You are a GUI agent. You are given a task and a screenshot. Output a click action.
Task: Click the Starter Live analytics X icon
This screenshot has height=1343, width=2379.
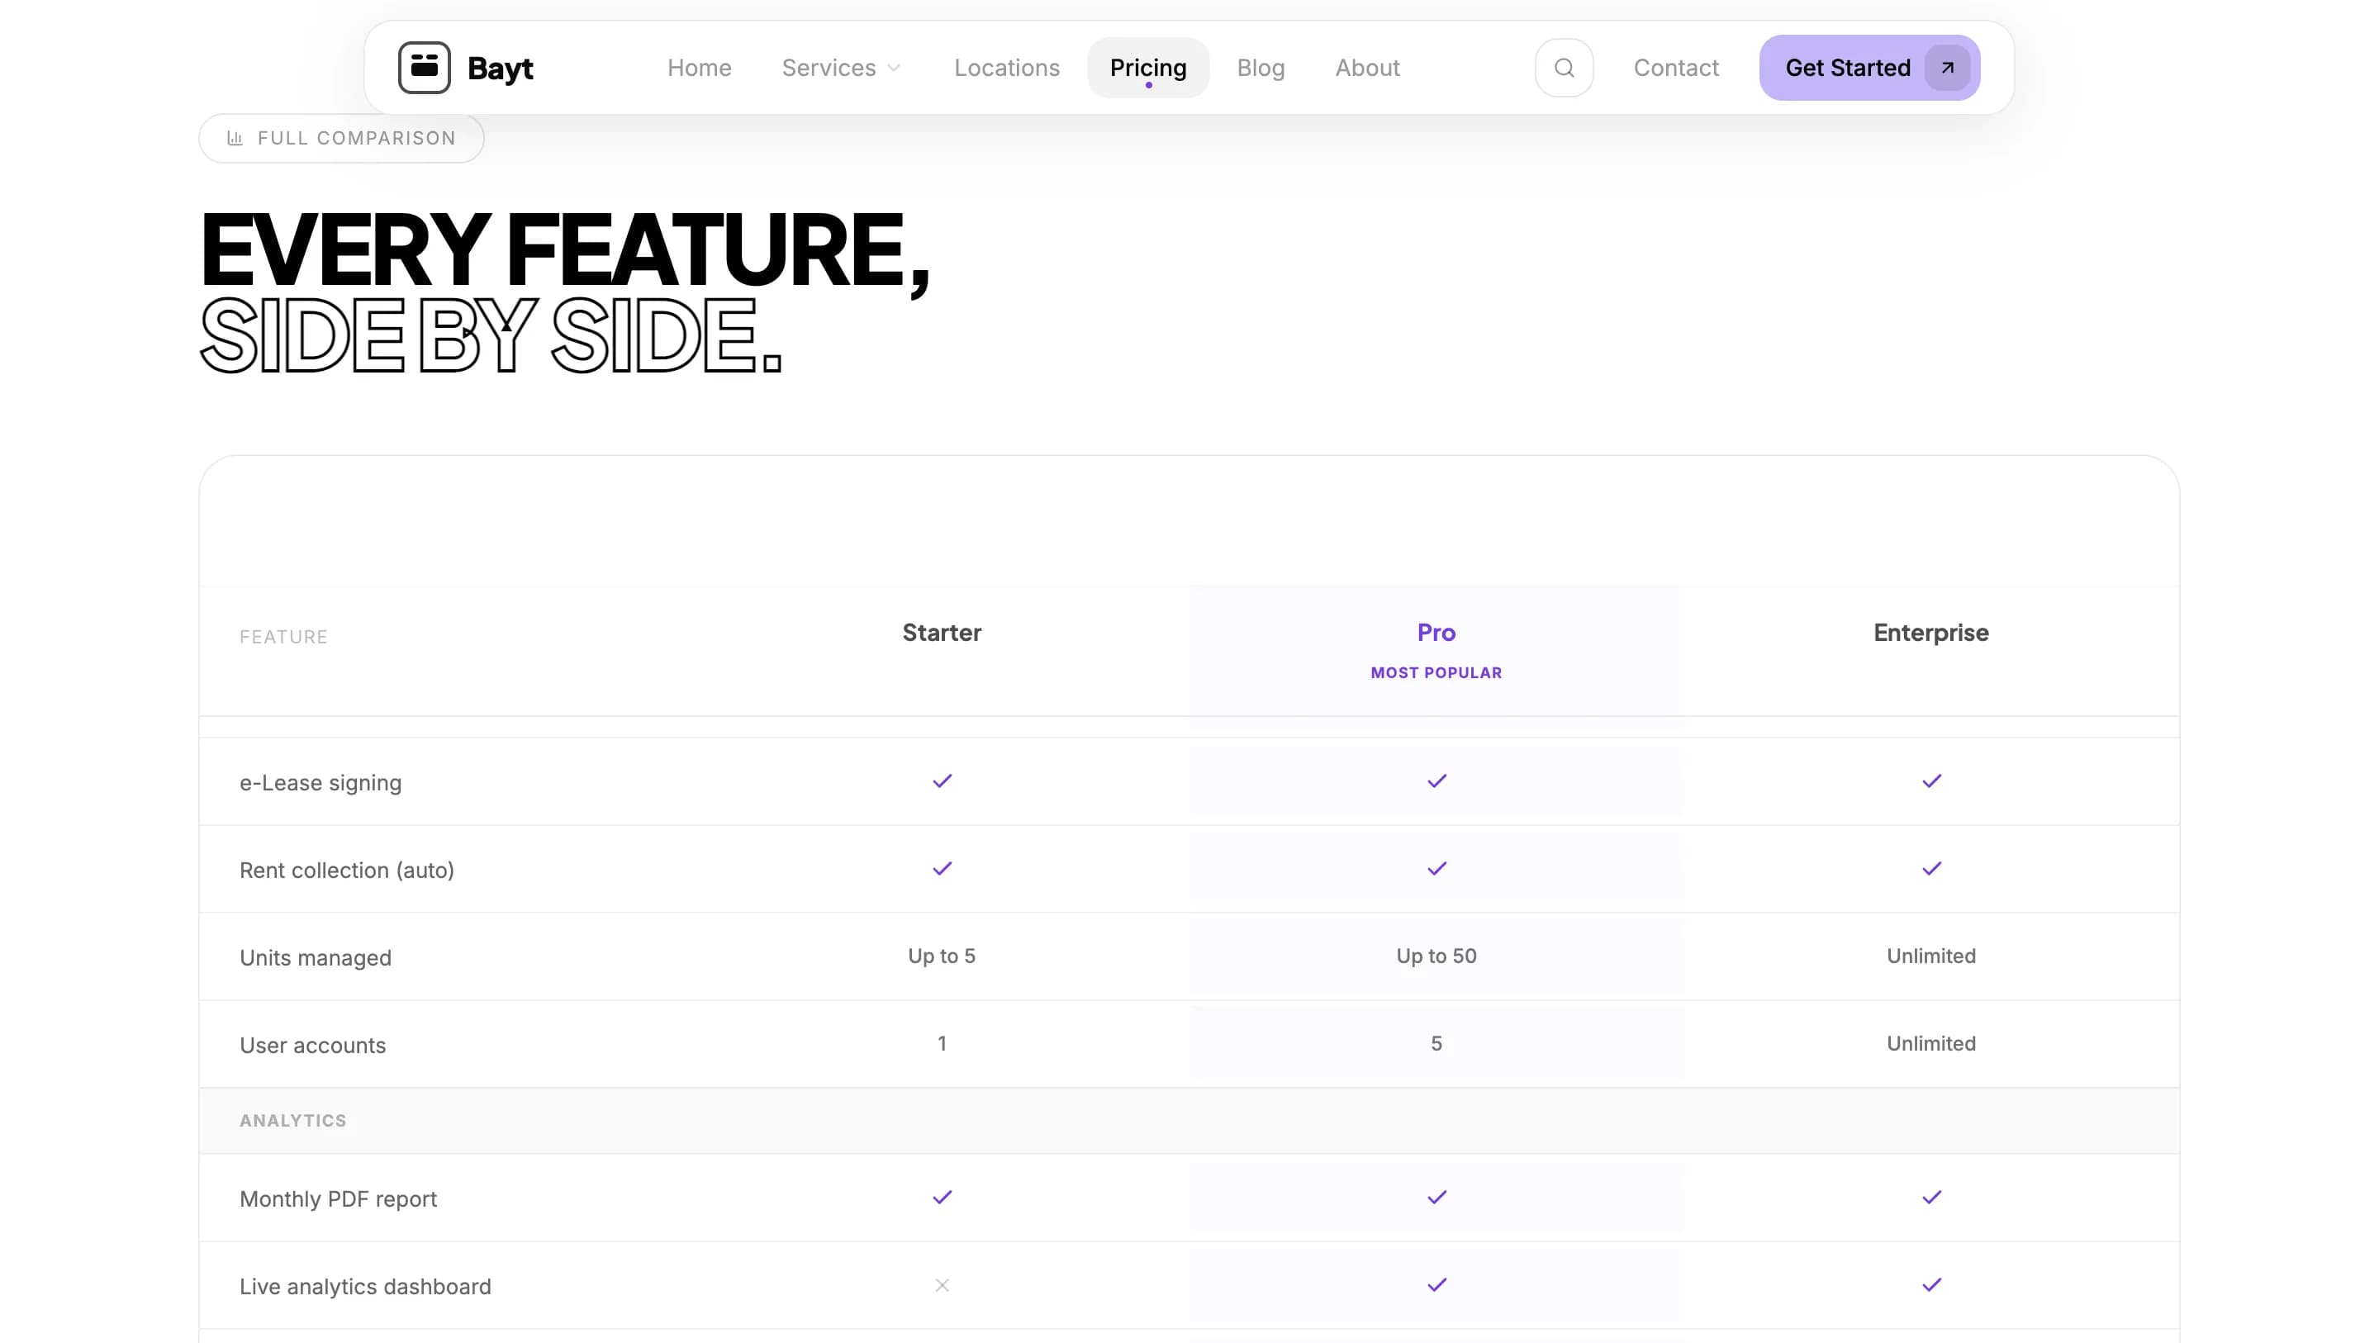[941, 1285]
